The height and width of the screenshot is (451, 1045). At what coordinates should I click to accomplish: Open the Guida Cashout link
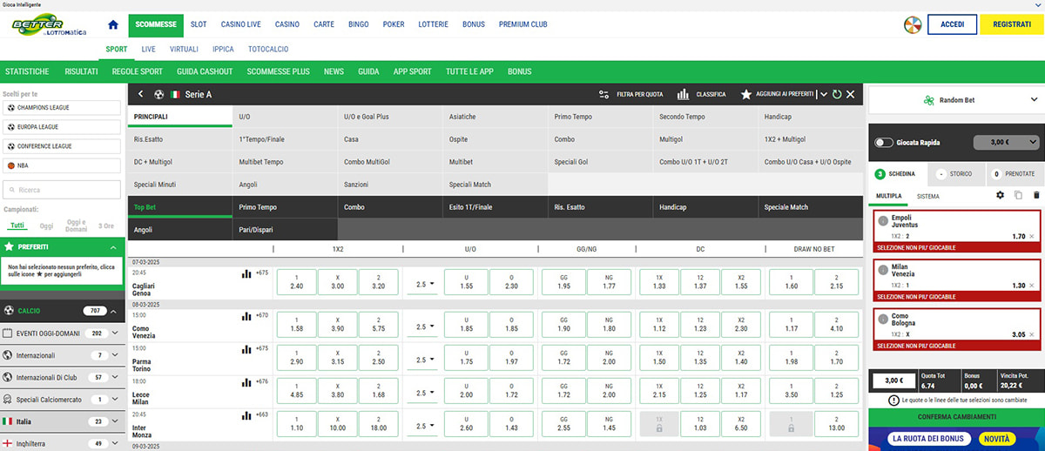(x=205, y=71)
